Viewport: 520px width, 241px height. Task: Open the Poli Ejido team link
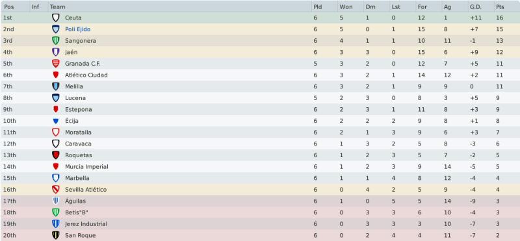click(x=77, y=29)
